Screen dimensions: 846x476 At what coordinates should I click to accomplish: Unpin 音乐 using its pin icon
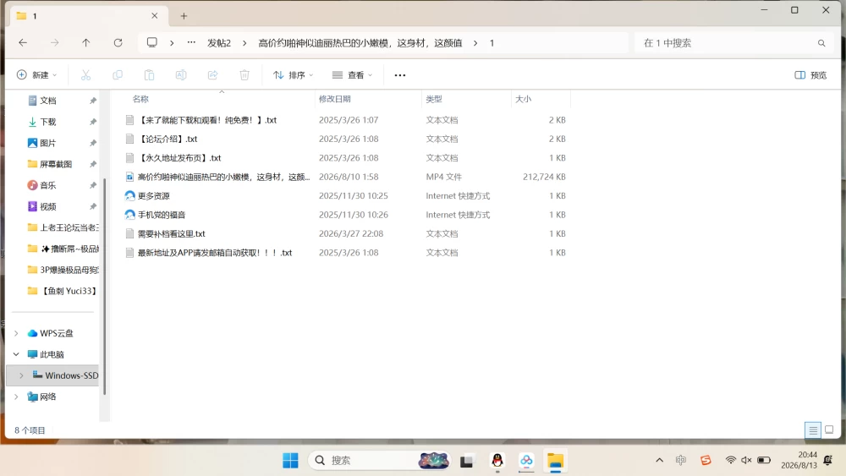[93, 185]
